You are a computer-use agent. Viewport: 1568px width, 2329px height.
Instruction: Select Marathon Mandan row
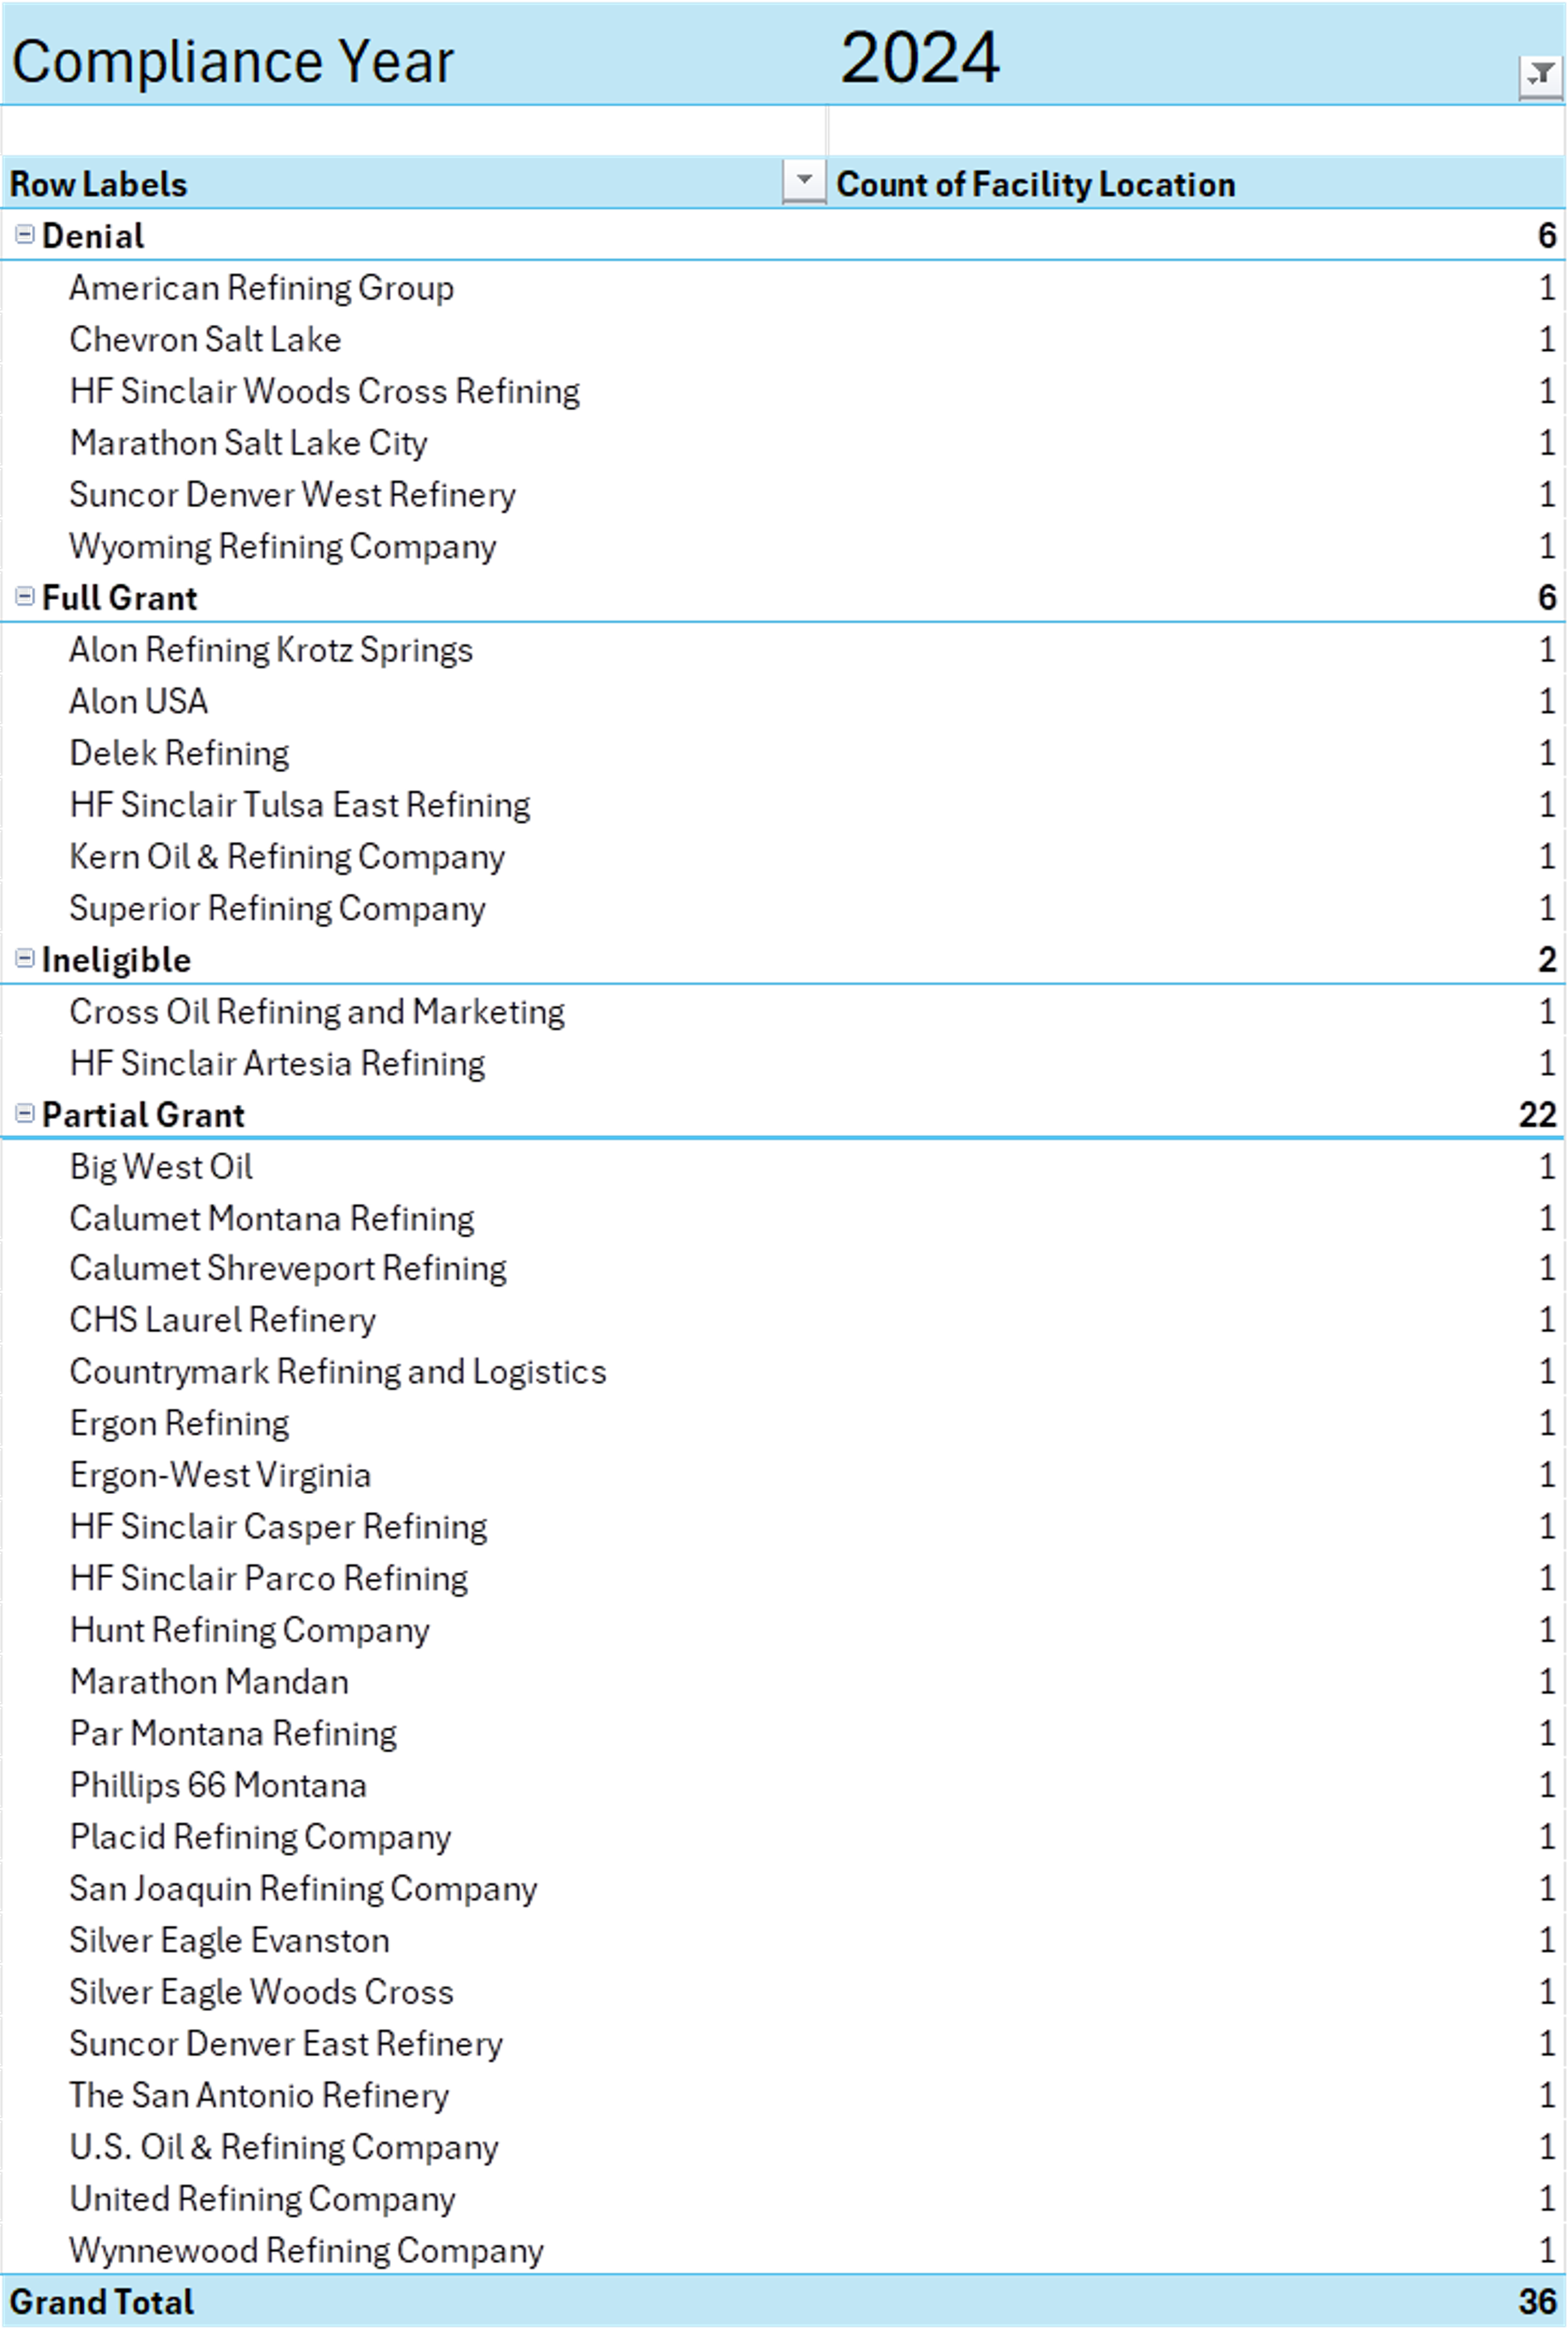[783, 1682]
